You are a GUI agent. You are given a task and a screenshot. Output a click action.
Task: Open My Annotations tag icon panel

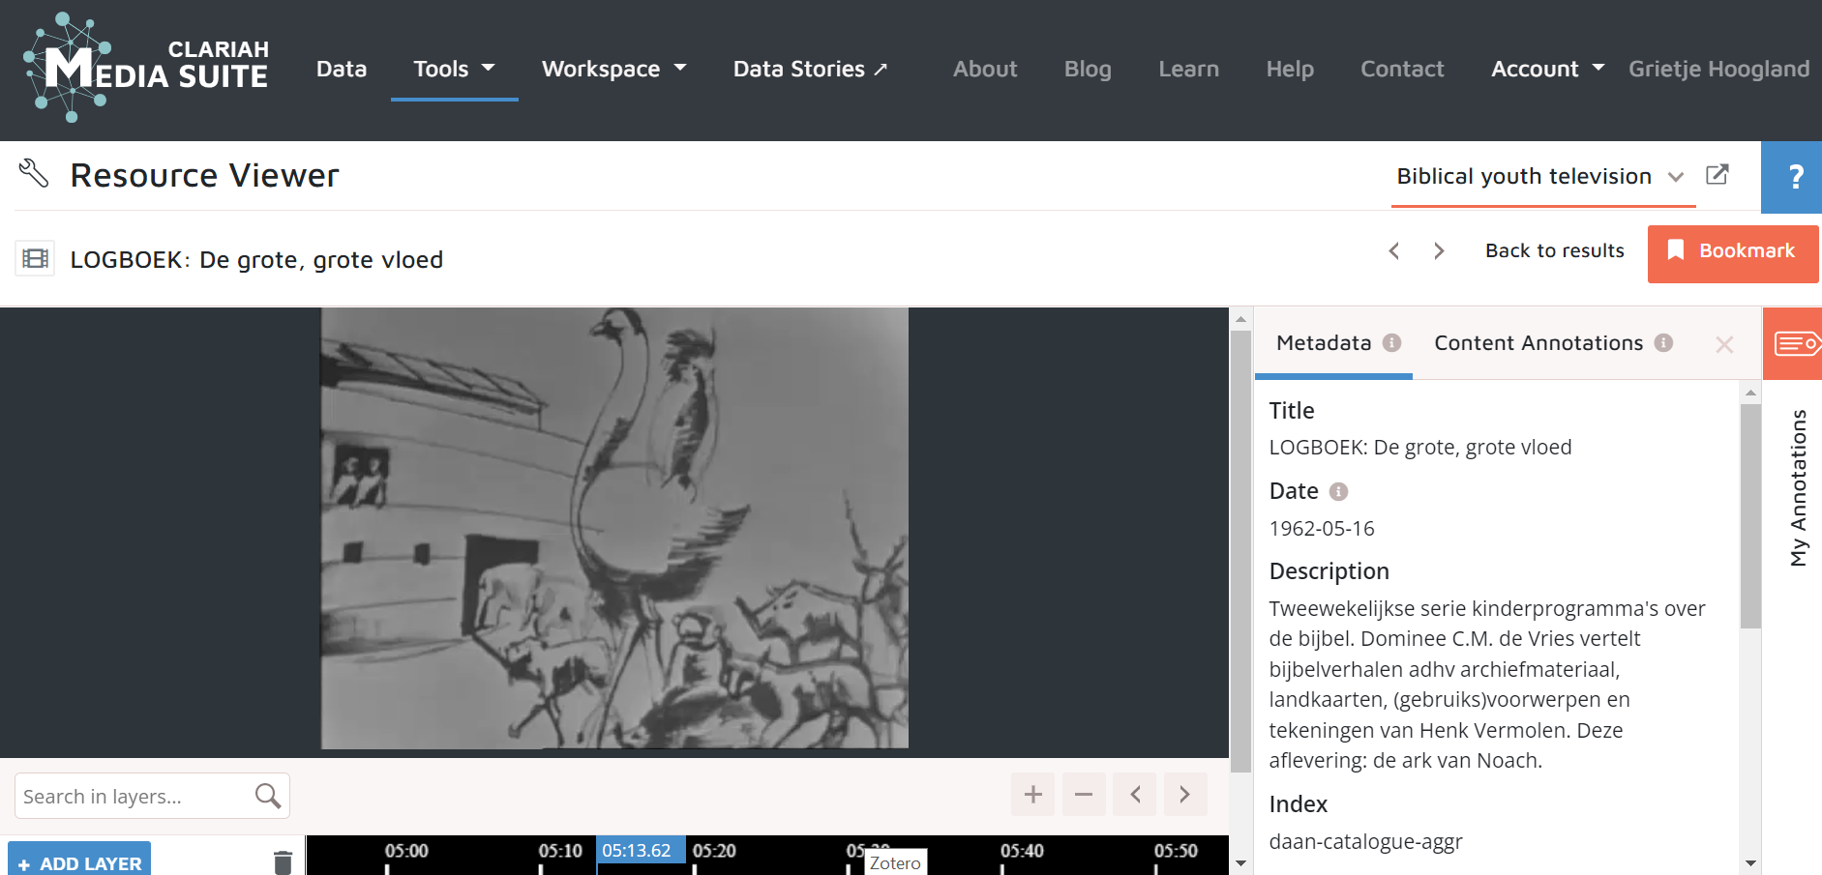tap(1795, 343)
